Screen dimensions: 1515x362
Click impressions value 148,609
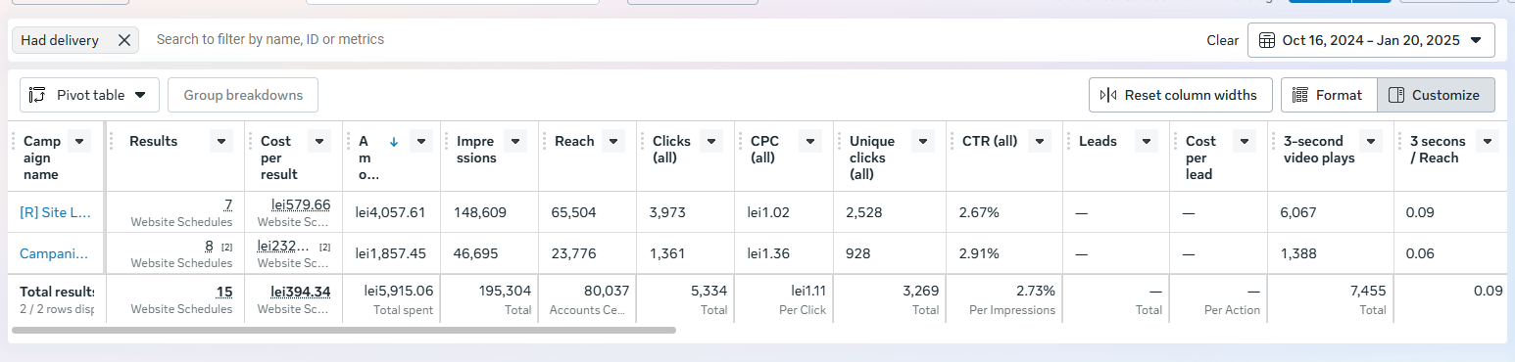[480, 212]
